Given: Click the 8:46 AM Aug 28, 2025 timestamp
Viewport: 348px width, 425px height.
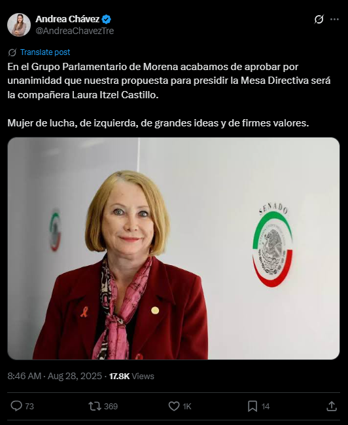Looking at the screenshot, I should [54, 376].
